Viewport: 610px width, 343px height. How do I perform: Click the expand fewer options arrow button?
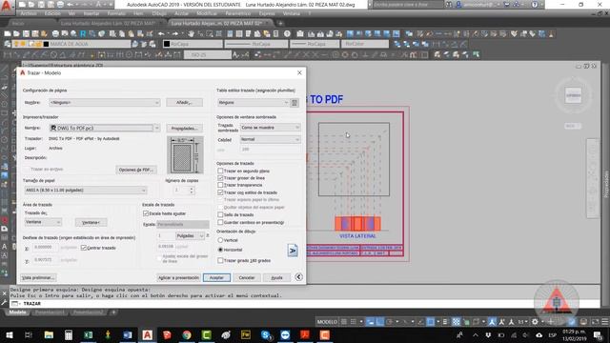[298, 277]
